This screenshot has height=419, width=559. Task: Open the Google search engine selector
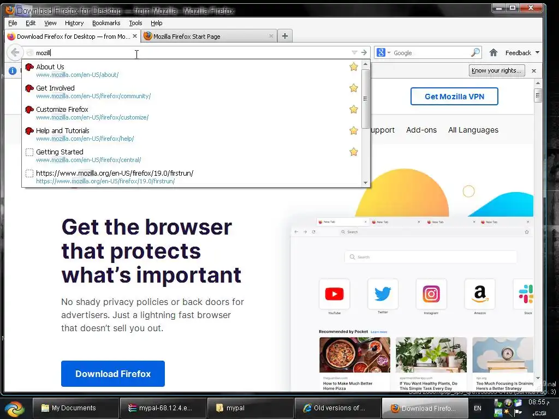coord(383,53)
